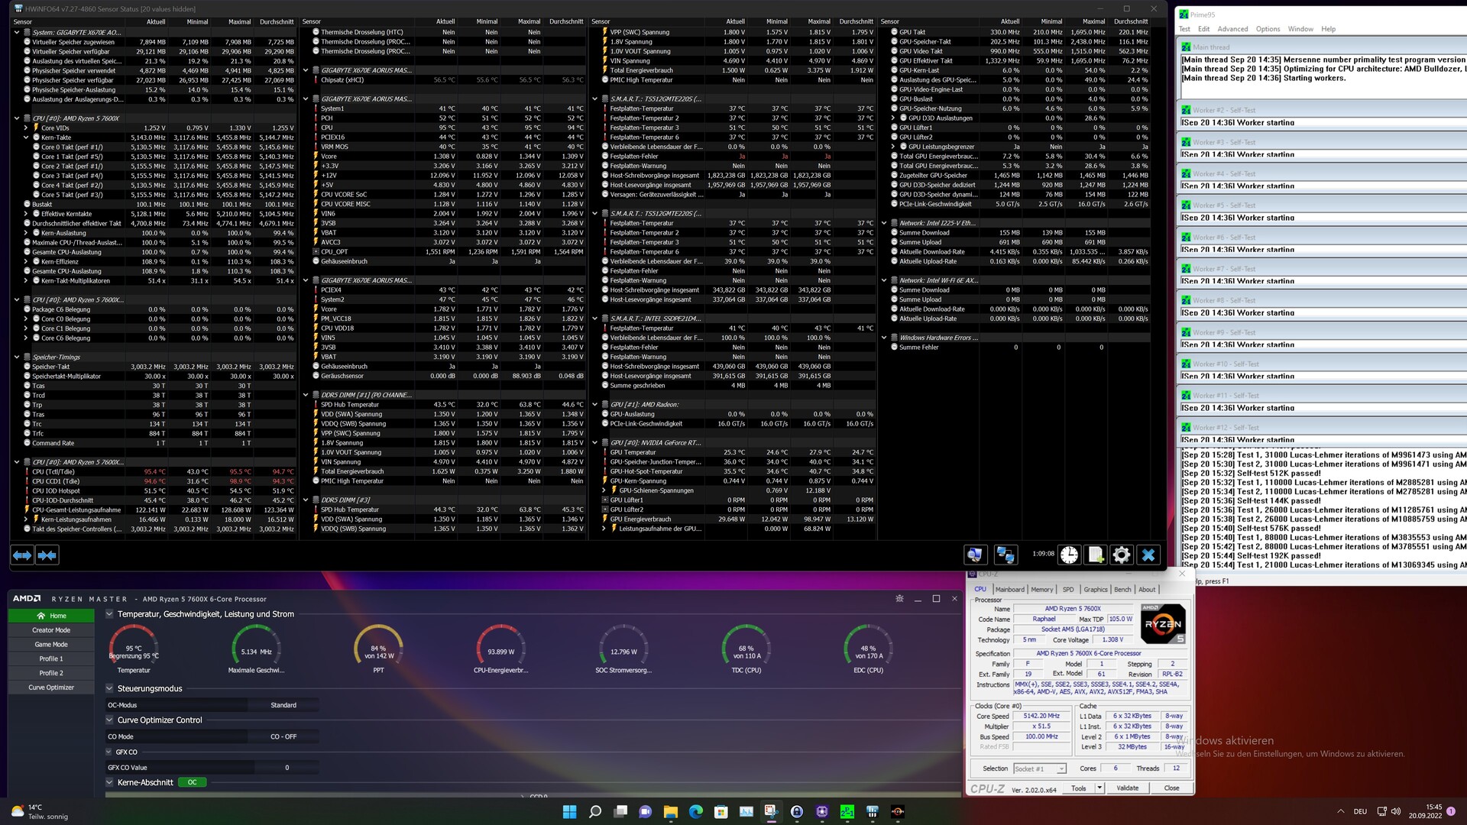Open About tab in CPU-Z
1467x825 pixels.
[x=1147, y=590]
